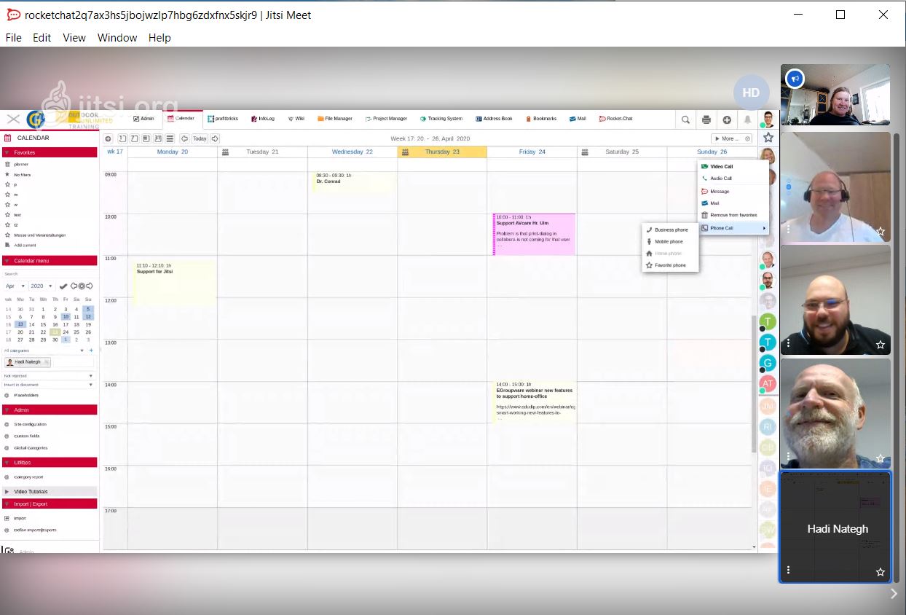Open the View menu in the window menu bar
This screenshot has width=906, height=615.
pyautogui.click(x=74, y=38)
